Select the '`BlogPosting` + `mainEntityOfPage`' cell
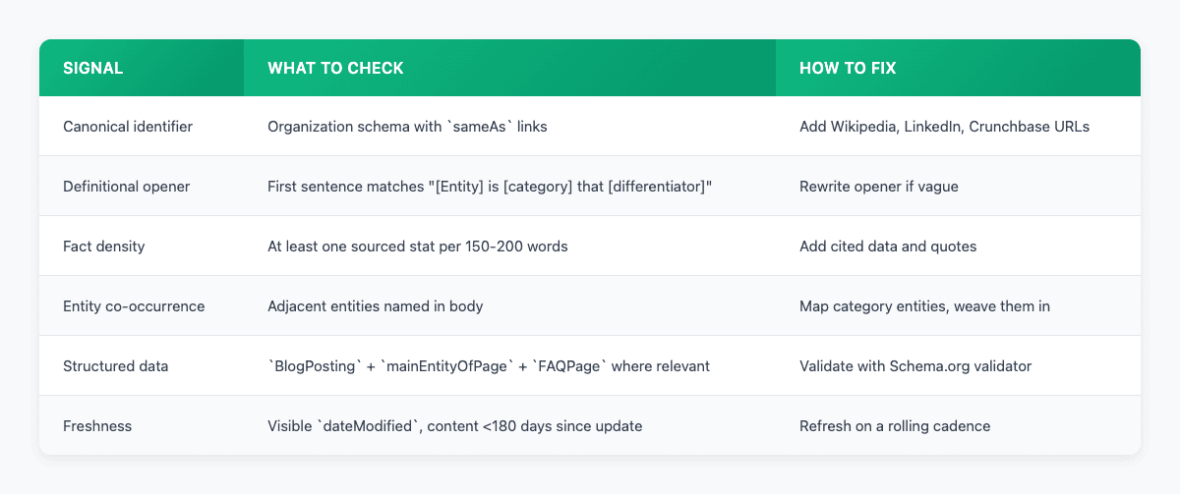 (x=509, y=365)
